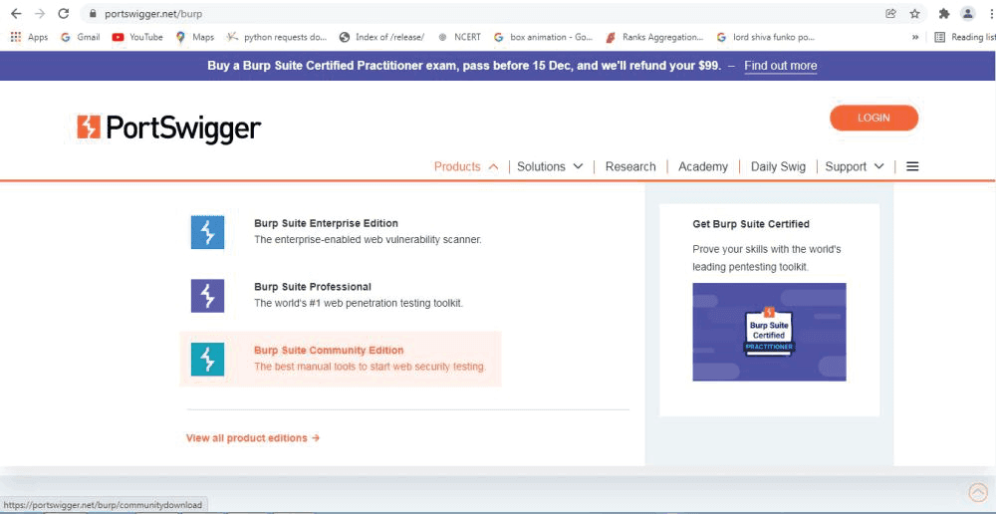Collapse the Products dropdown menu
The image size is (996, 514).
point(466,166)
